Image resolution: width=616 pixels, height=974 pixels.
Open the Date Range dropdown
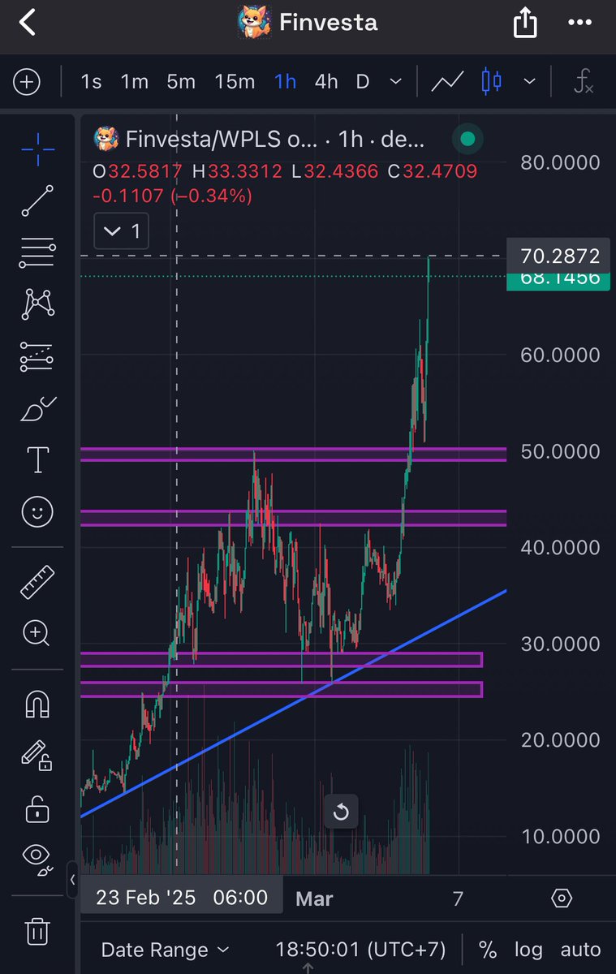click(165, 949)
